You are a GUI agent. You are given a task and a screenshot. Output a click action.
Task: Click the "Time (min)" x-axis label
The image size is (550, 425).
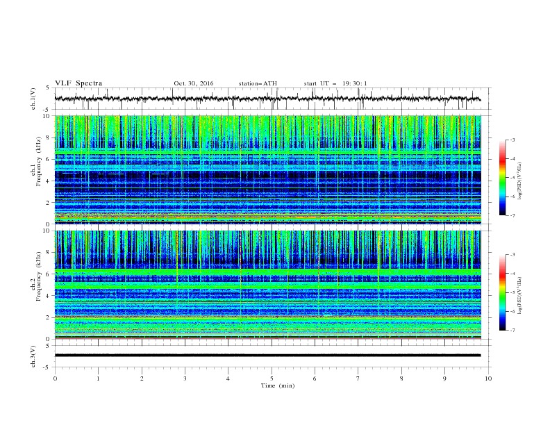click(x=278, y=385)
